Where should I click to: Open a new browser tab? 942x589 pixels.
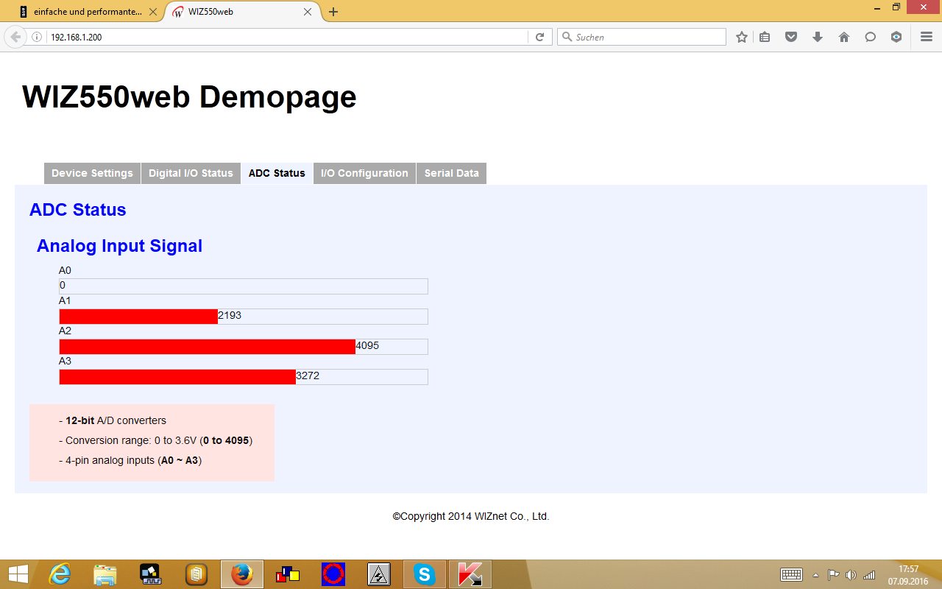coord(333,12)
